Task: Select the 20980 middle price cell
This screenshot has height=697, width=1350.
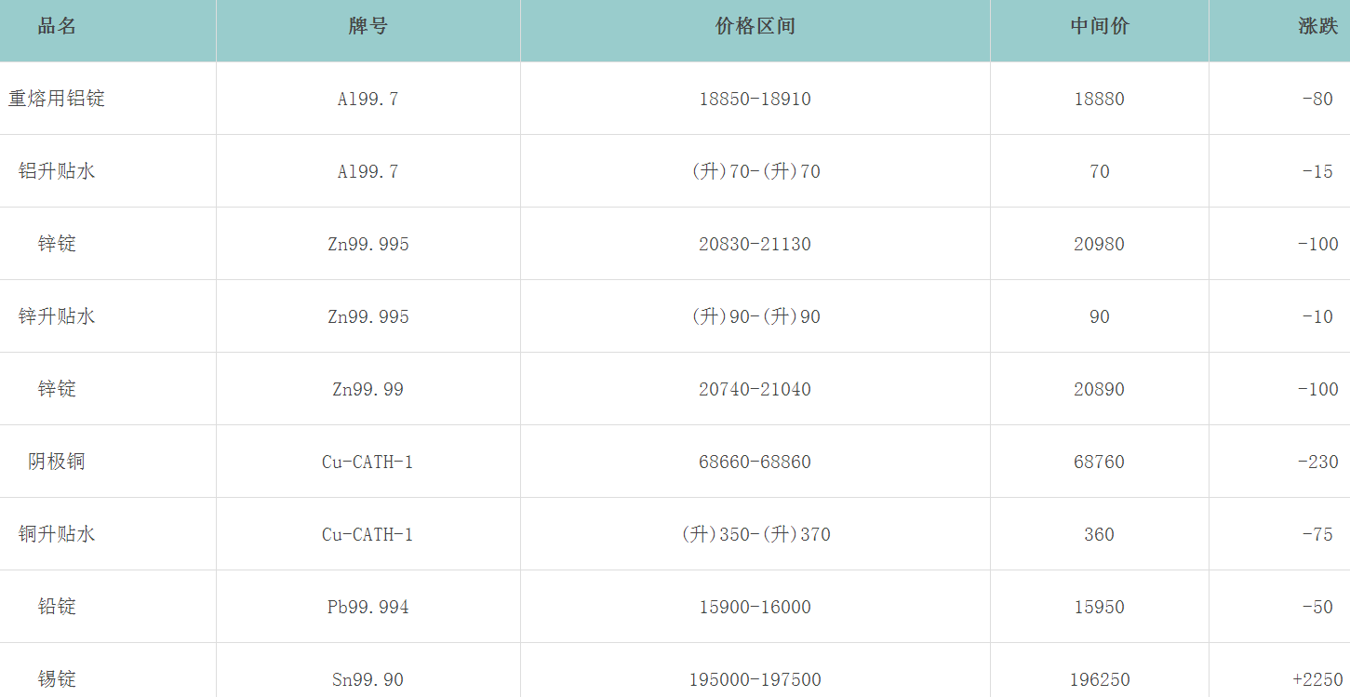Action: (x=1099, y=244)
